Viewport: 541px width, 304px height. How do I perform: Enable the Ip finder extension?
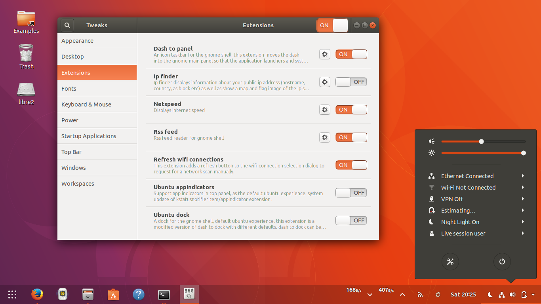tap(351, 82)
